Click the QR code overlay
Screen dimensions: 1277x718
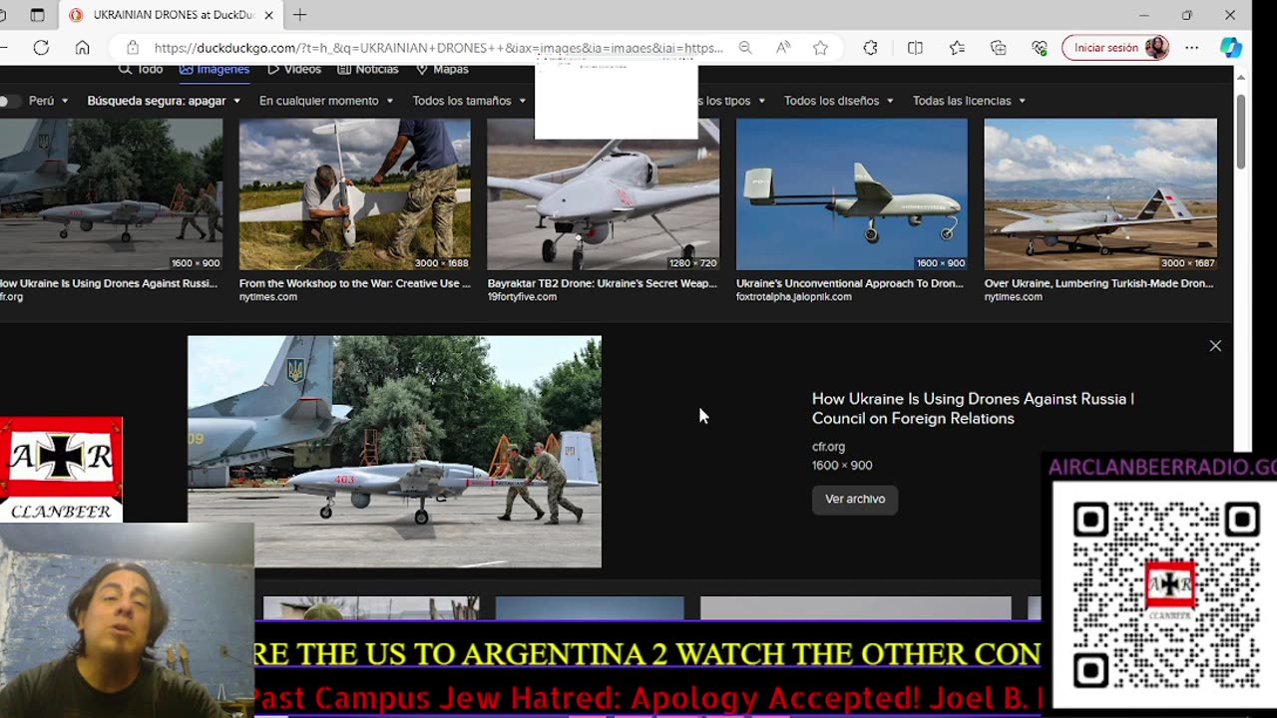[x=1165, y=594]
